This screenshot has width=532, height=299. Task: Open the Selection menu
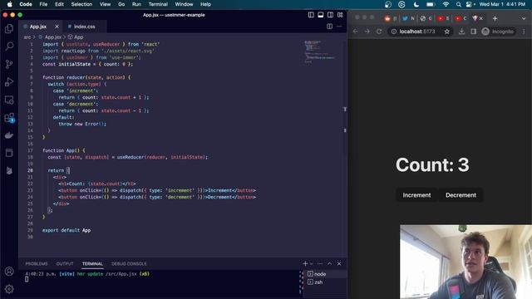tap(81, 4)
